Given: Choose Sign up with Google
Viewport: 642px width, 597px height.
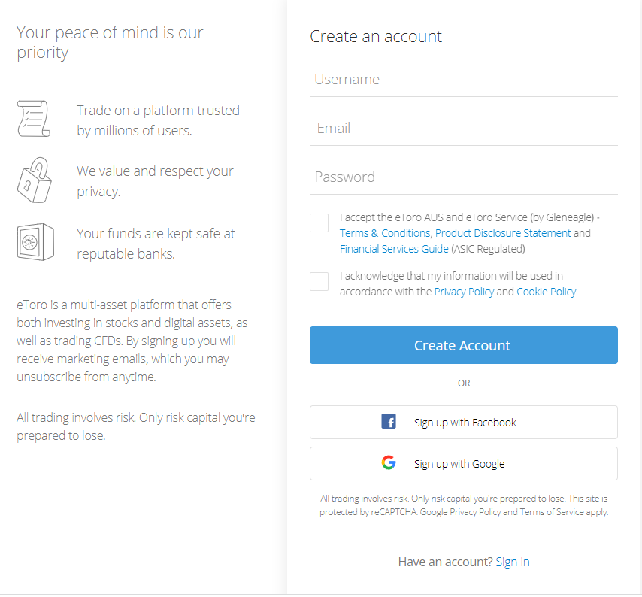Looking at the screenshot, I should pos(464,463).
